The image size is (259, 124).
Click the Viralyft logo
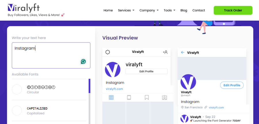coord(24,8)
